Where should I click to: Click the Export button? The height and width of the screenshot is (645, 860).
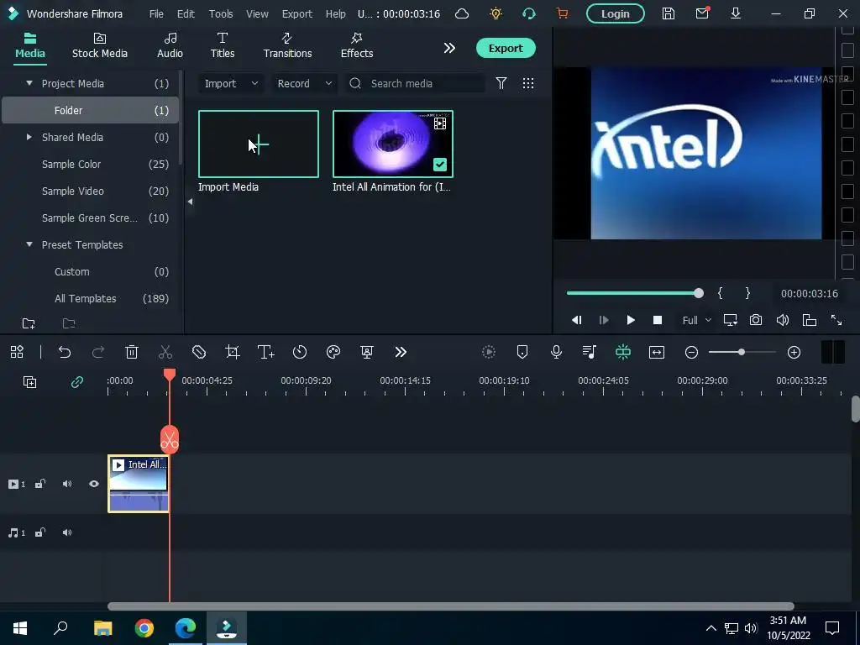(x=506, y=48)
